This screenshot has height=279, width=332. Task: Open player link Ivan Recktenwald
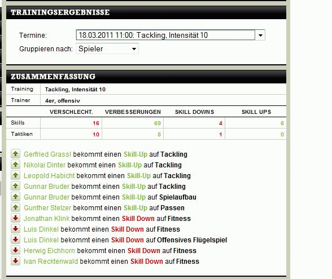[x=51, y=262]
